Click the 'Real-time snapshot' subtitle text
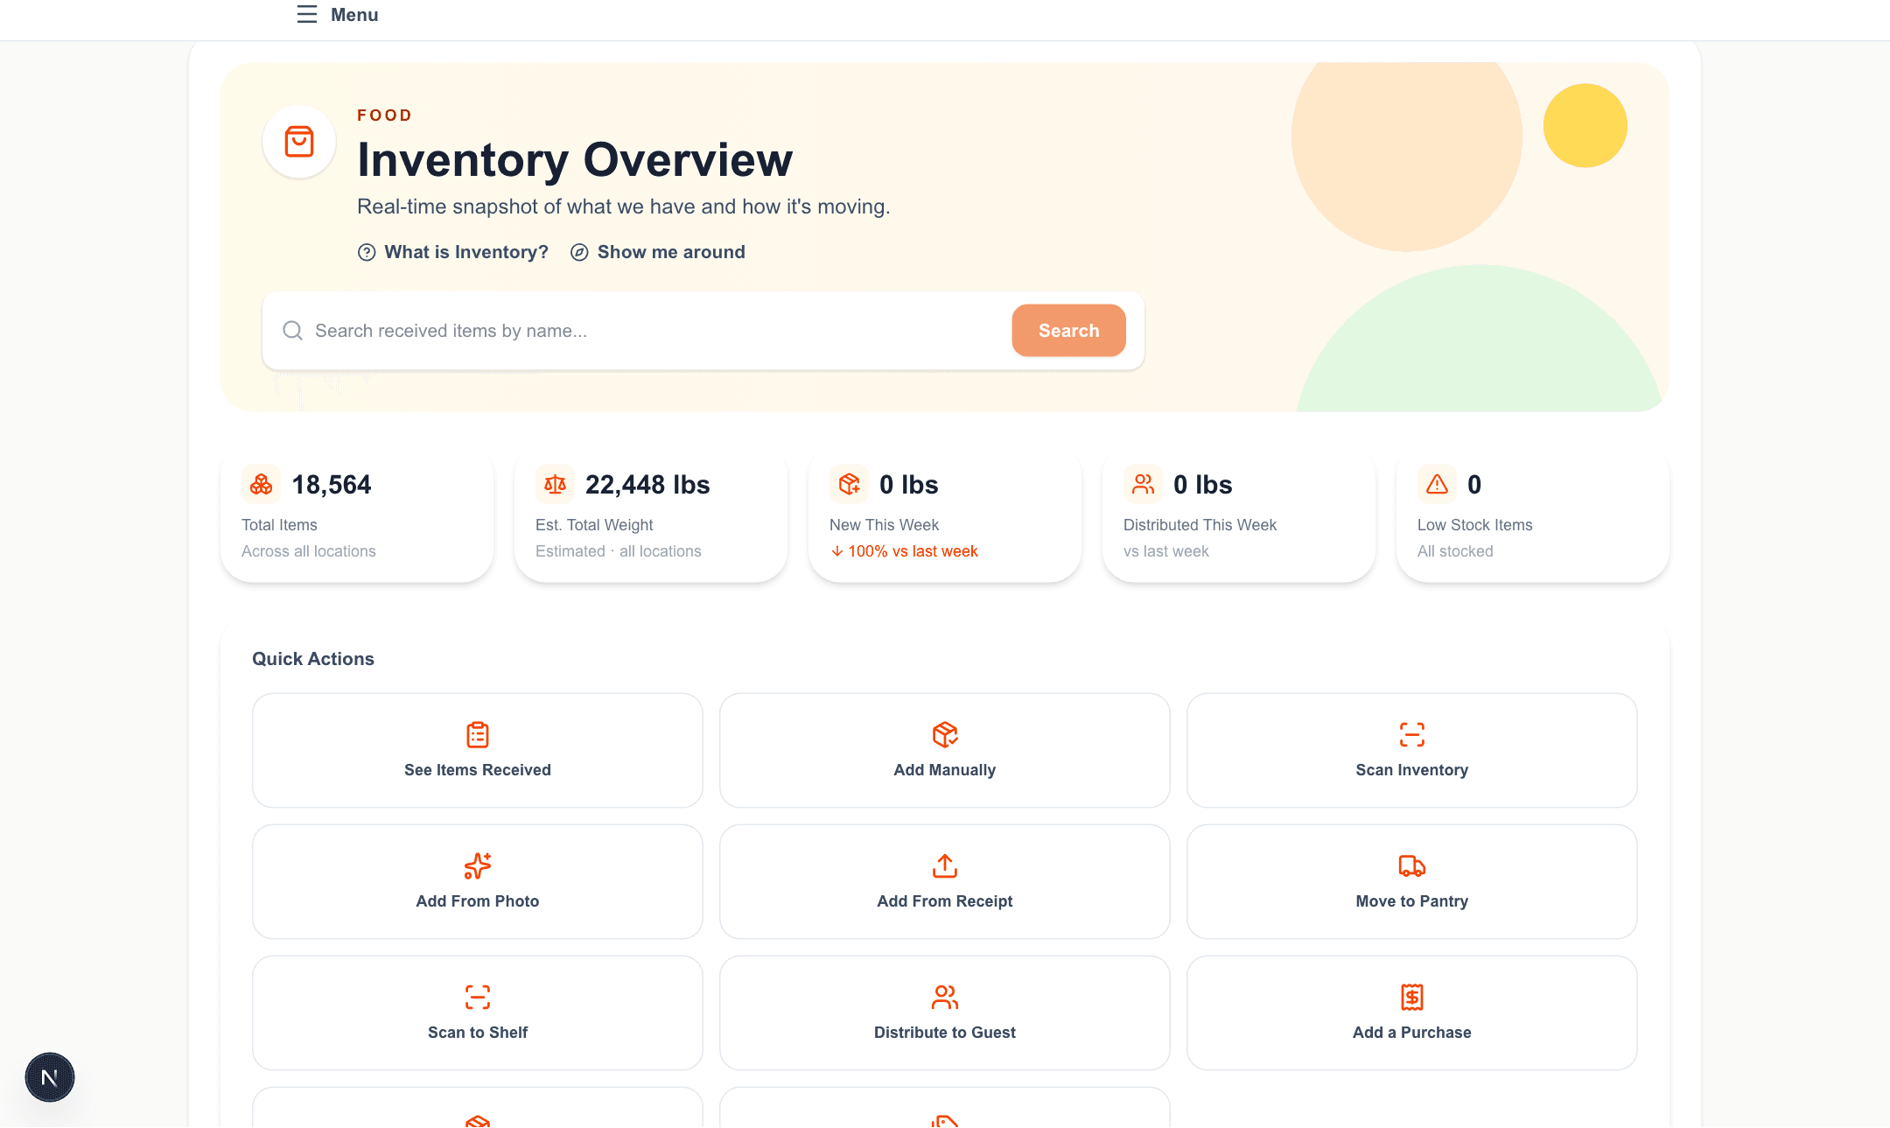 pos(623,207)
